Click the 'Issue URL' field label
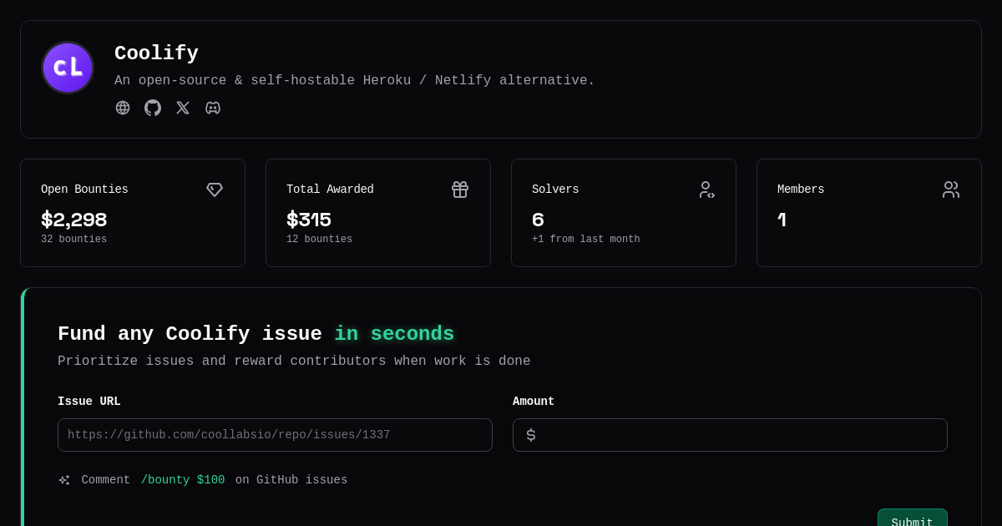The image size is (1002, 526). 89,402
